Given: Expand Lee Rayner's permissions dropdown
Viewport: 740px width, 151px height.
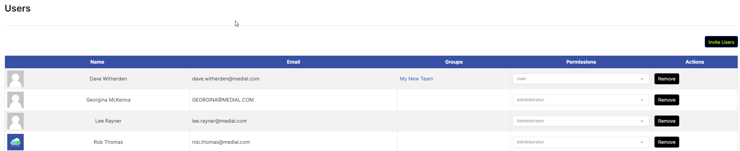Looking at the screenshot, I should (581, 121).
